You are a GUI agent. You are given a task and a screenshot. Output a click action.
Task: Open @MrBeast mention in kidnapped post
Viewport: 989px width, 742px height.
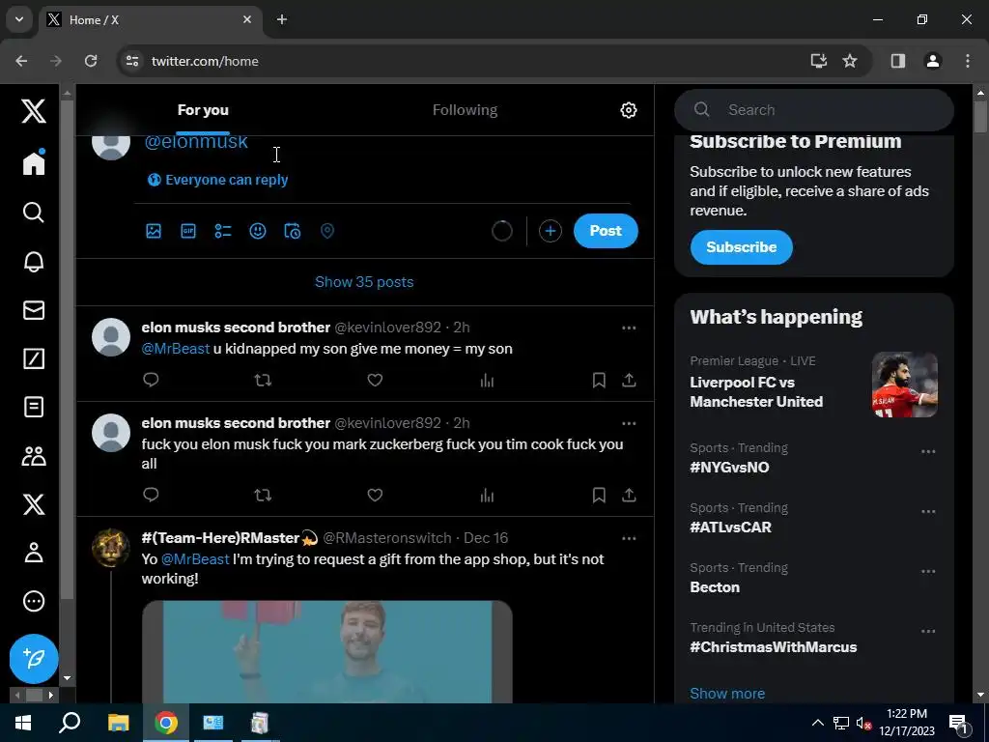click(176, 349)
